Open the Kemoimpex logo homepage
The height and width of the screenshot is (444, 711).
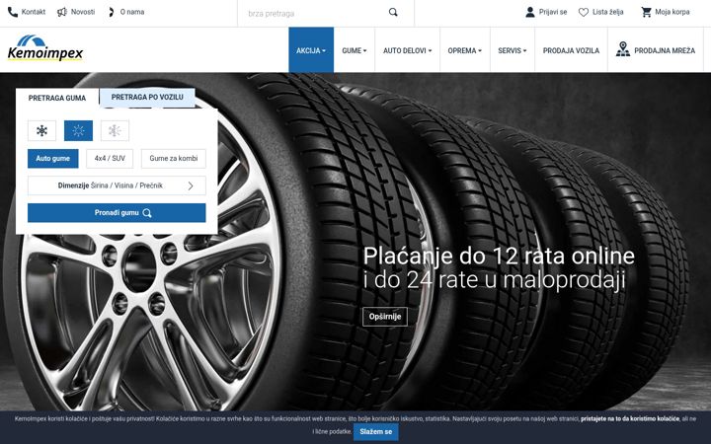point(45,48)
